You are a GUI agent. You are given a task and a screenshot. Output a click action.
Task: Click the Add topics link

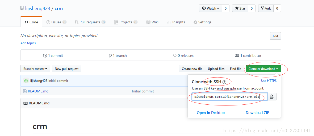28,43
